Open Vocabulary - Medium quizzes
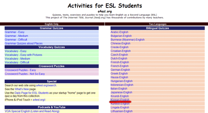 point(17,59)
